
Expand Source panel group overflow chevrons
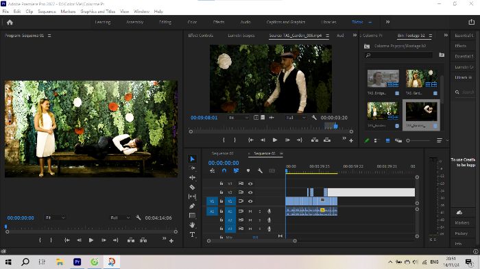click(x=355, y=35)
